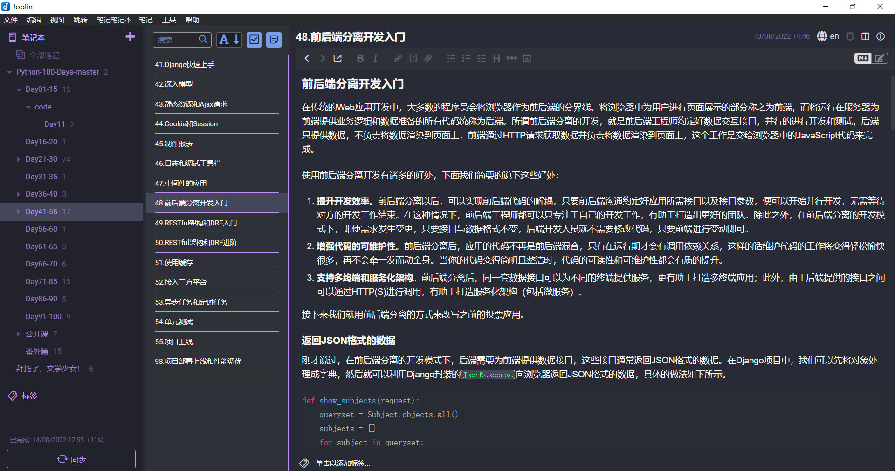Click 单击以添加标签 to add tags

343,463
